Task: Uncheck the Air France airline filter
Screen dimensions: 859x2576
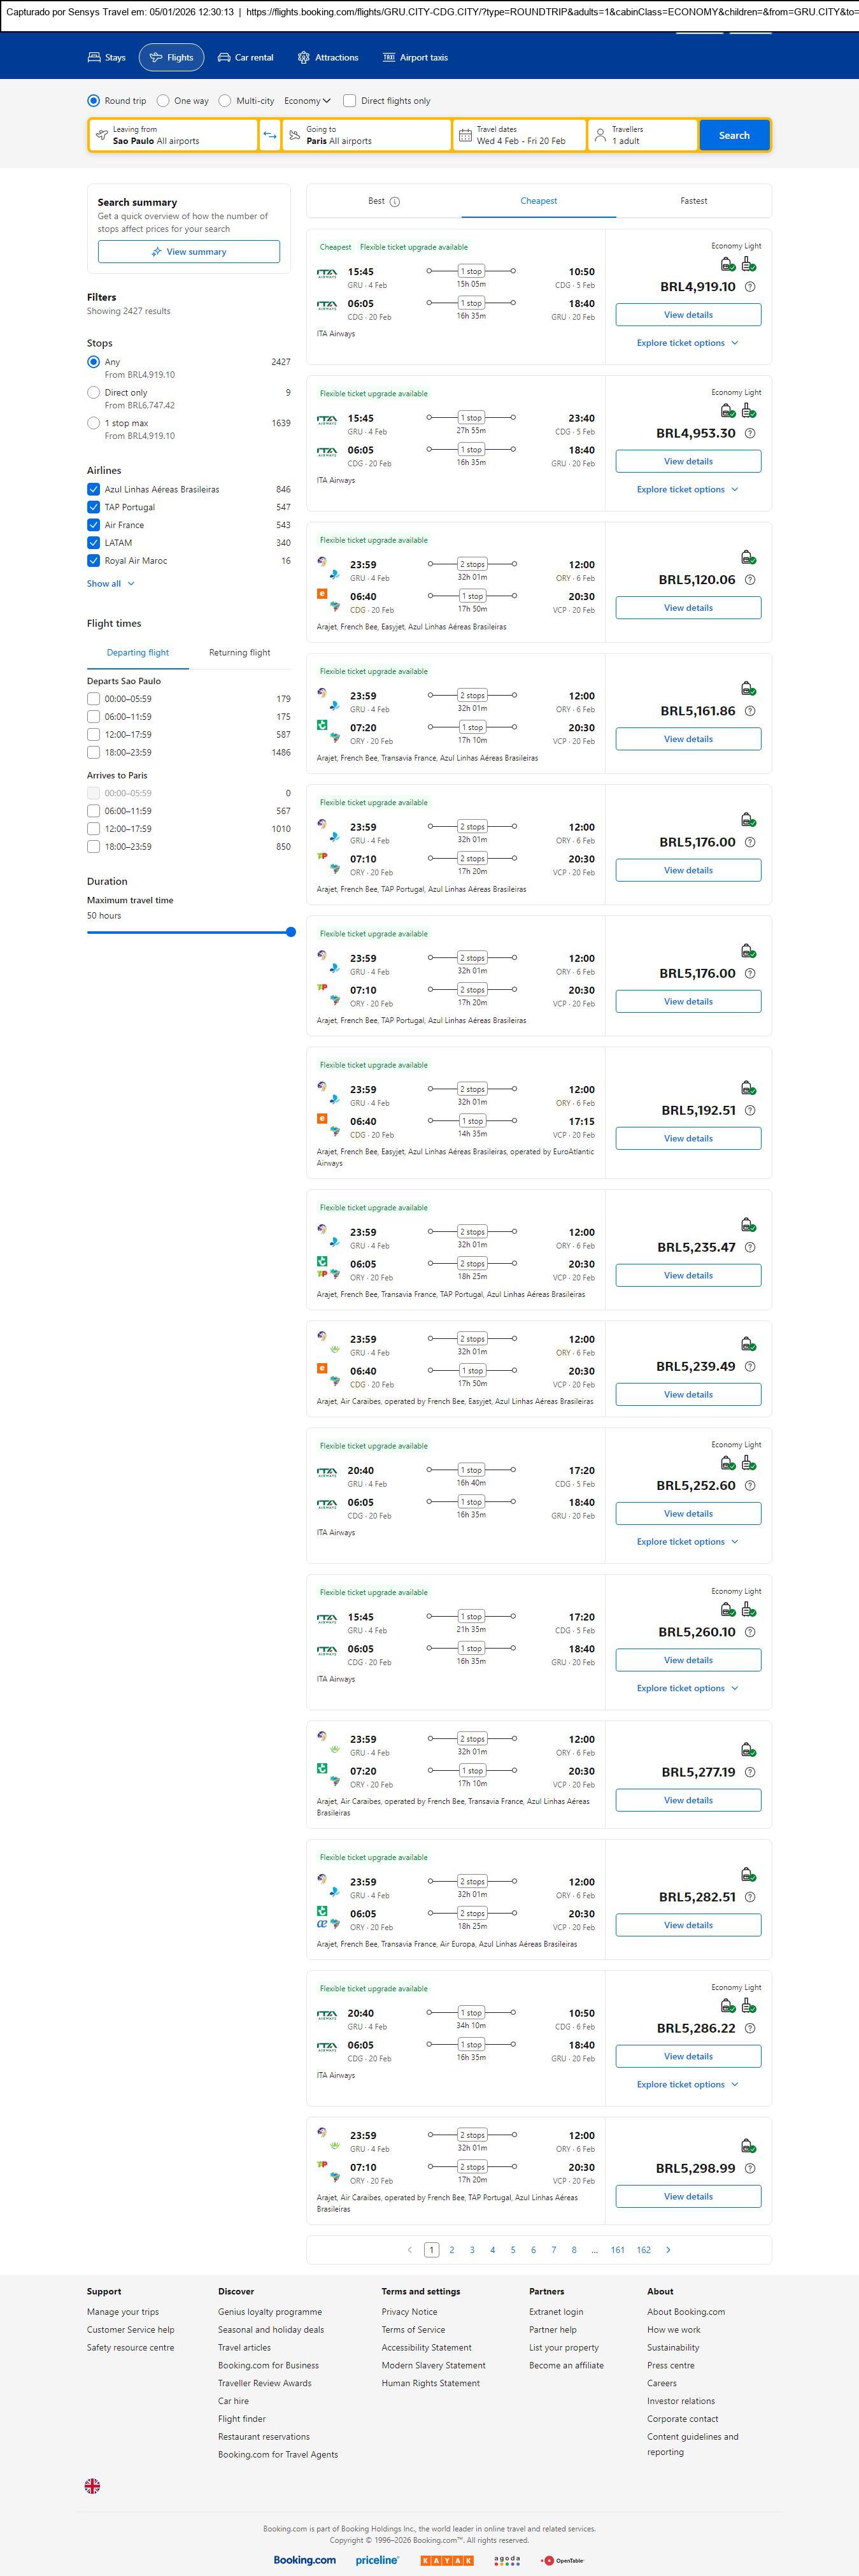Action: click(94, 525)
